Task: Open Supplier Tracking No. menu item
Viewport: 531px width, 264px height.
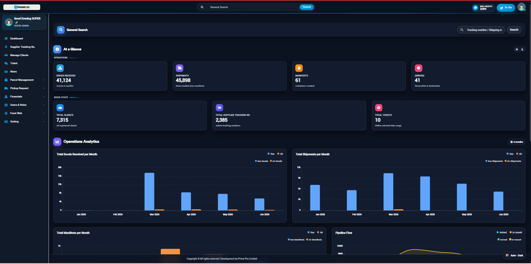Action: [24, 47]
